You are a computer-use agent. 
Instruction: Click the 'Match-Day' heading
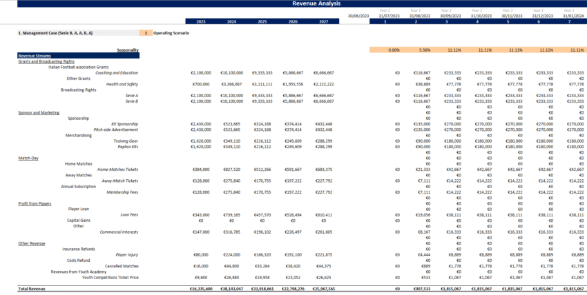(28, 159)
